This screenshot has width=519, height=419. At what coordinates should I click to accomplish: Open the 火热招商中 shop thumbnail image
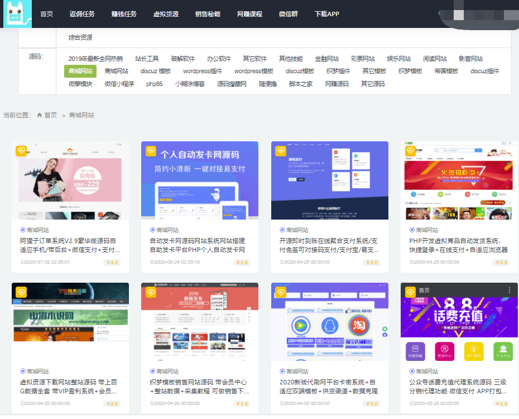[459, 182]
